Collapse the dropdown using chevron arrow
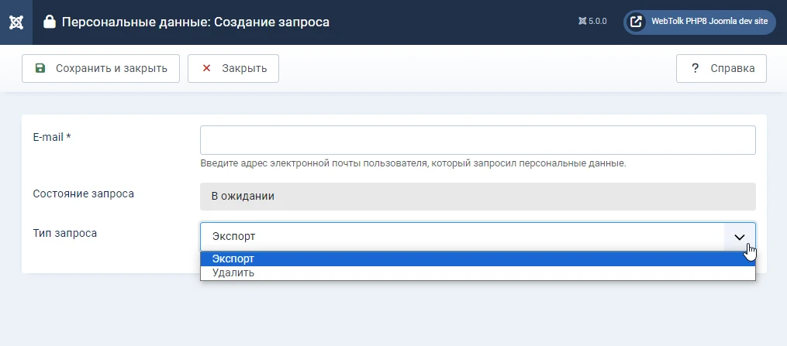This screenshot has width=787, height=346. coord(740,237)
